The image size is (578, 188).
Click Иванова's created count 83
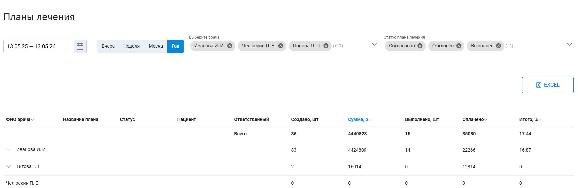[294, 150]
